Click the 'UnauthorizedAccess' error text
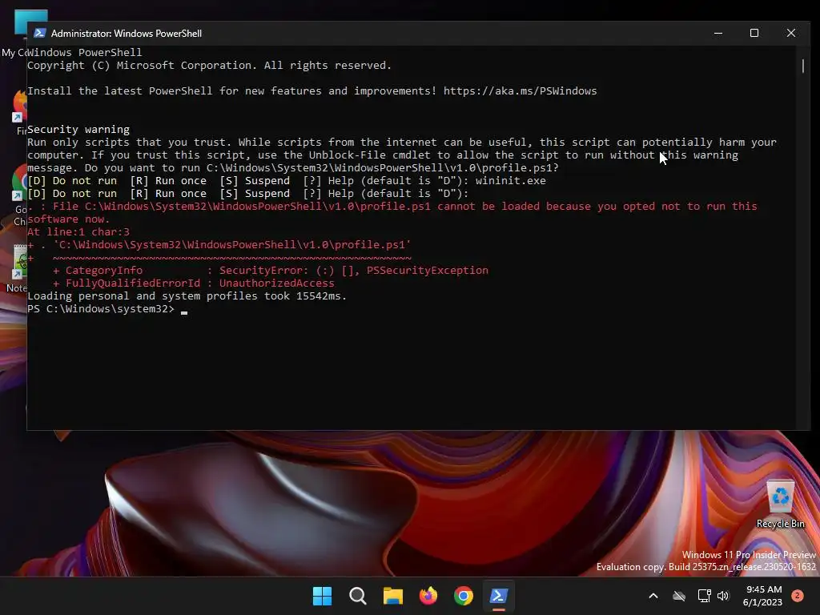The width and height of the screenshot is (820, 615). 276,283
